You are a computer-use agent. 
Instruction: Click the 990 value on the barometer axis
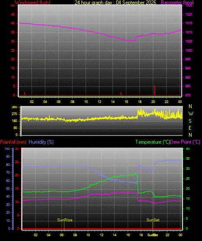pyautogui.click(x=188, y=68)
